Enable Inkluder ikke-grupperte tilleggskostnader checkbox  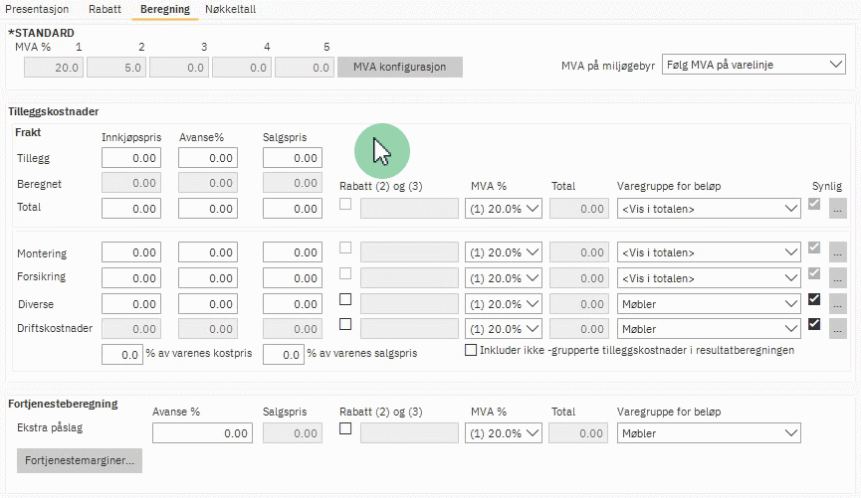click(472, 350)
